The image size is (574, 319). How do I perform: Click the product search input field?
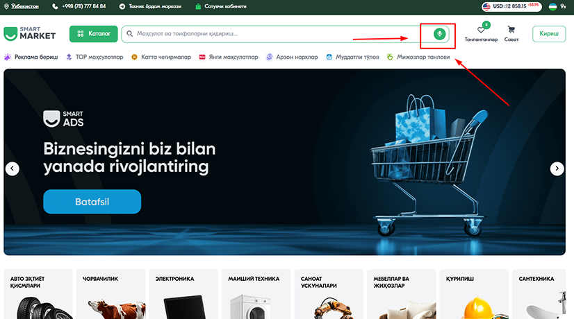coord(278,33)
